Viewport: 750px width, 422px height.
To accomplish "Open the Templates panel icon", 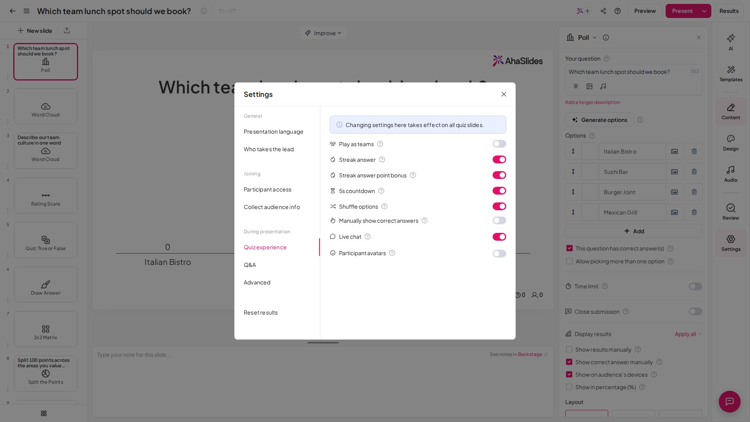I will point(730,73).
